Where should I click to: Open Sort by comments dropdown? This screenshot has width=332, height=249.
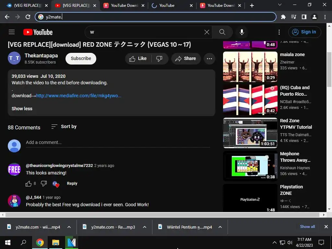click(x=64, y=127)
